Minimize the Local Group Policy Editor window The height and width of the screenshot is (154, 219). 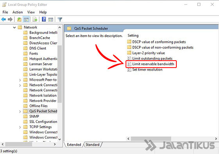[x=186, y=4]
